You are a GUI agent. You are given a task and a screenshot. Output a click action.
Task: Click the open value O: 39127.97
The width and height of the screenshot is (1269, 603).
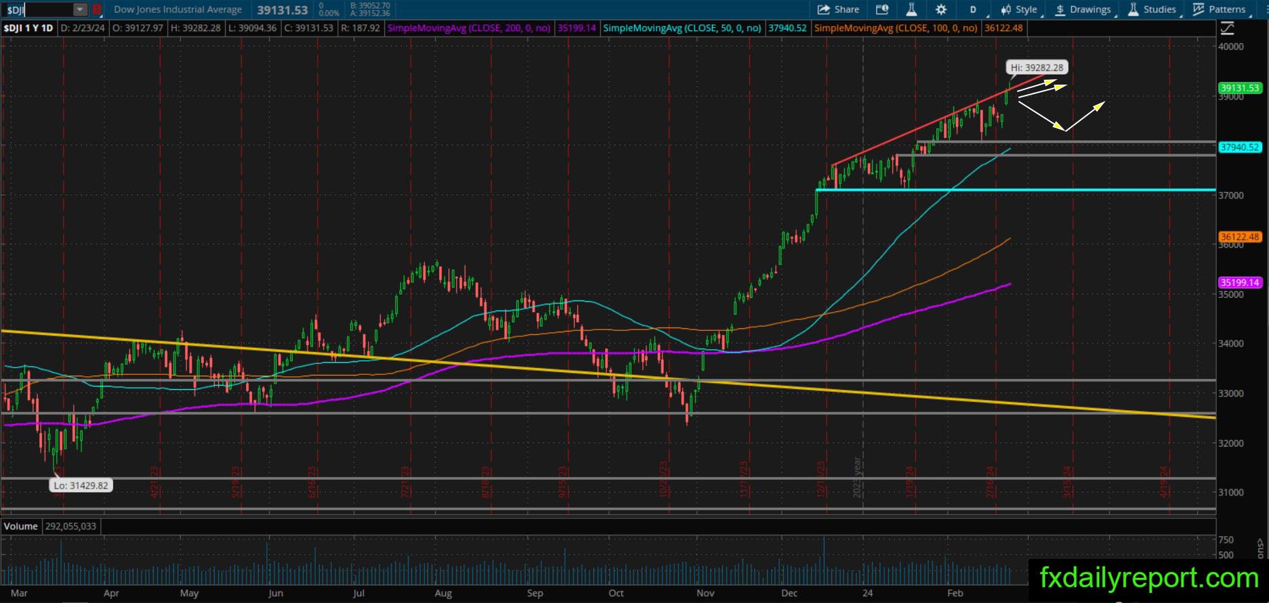coord(138,28)
